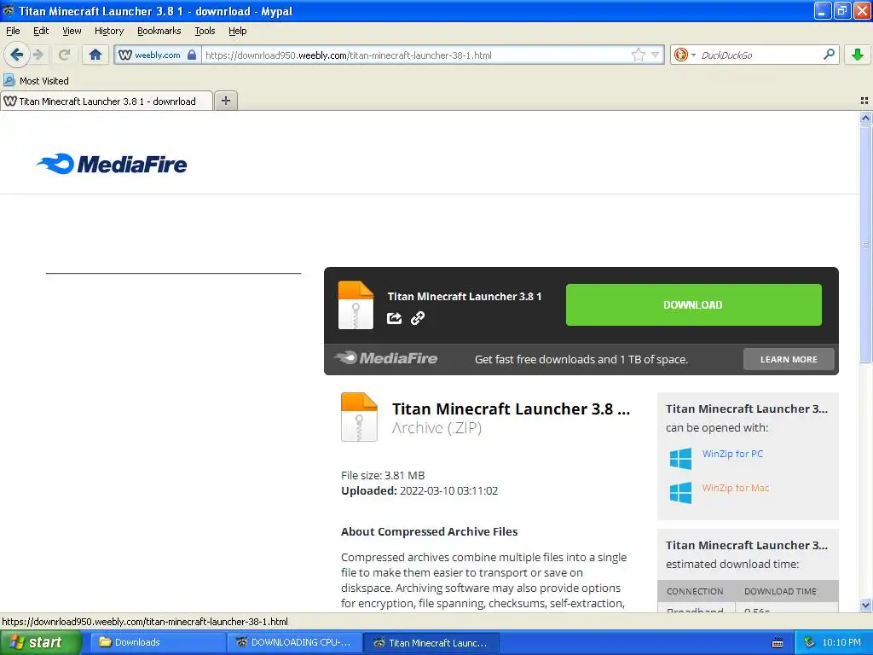Click the scrollbar up arrow
Viewport: 873px width, 655px height.
[x=865, y=118]
